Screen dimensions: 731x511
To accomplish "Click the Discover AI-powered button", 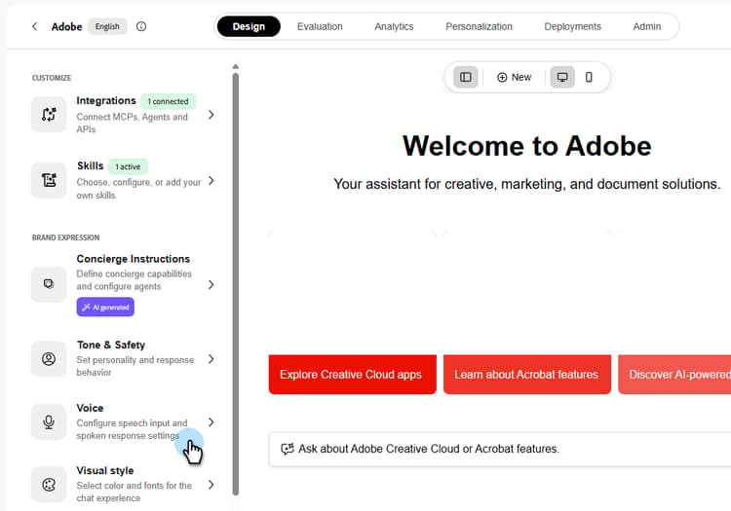I will pos(674,375).
